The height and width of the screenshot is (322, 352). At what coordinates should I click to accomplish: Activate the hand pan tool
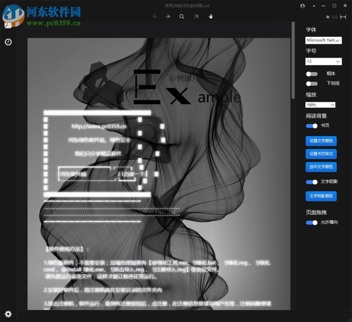210,16
